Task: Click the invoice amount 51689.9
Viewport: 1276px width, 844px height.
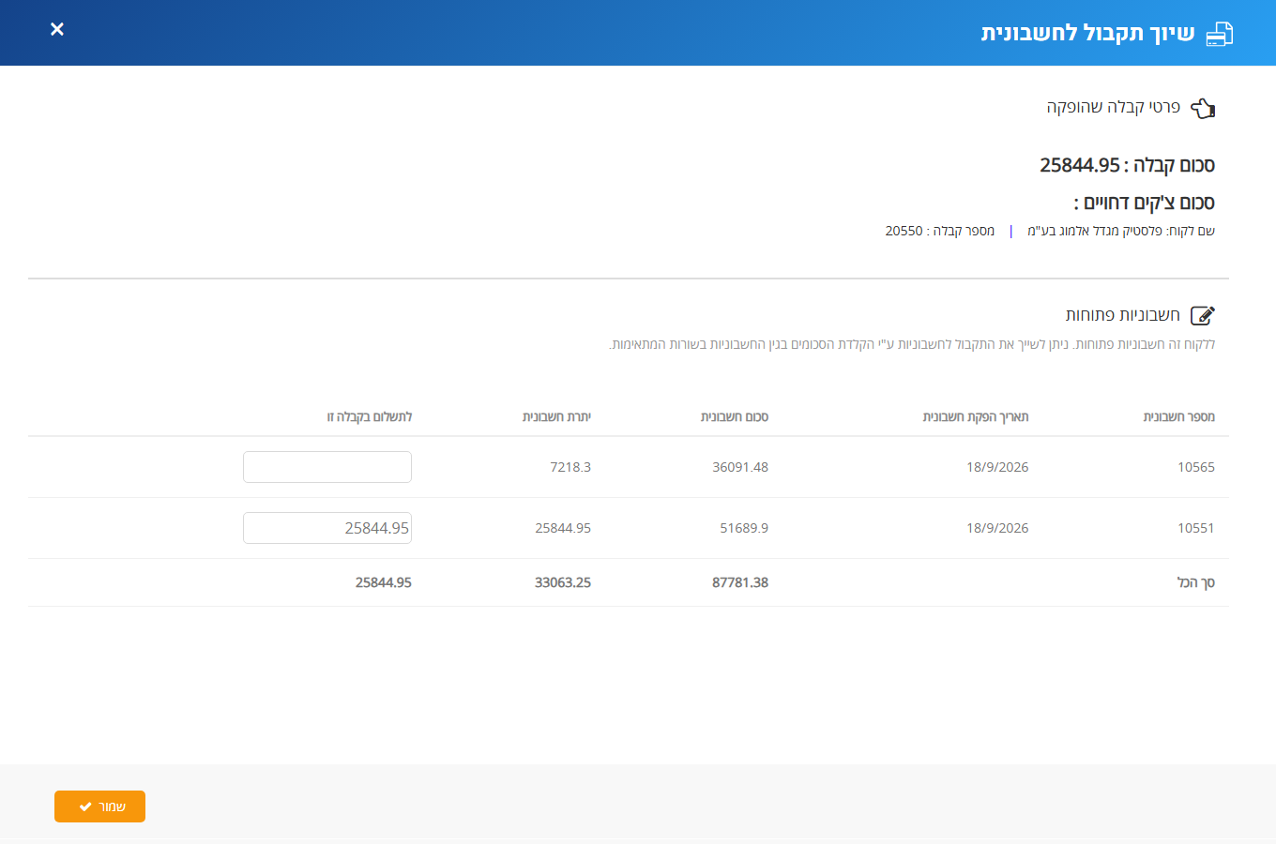Action: [x=744, y=528]
